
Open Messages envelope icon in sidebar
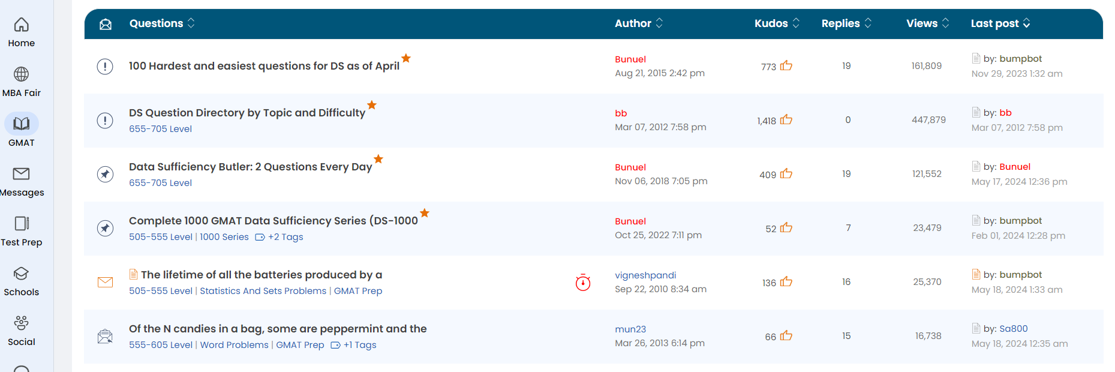(21, 174)
